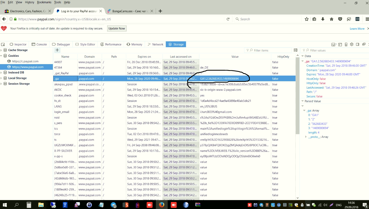The height and width of the screenshot is (209, 369).
Task: Click the Learn More link
Action: click(357, 29)
